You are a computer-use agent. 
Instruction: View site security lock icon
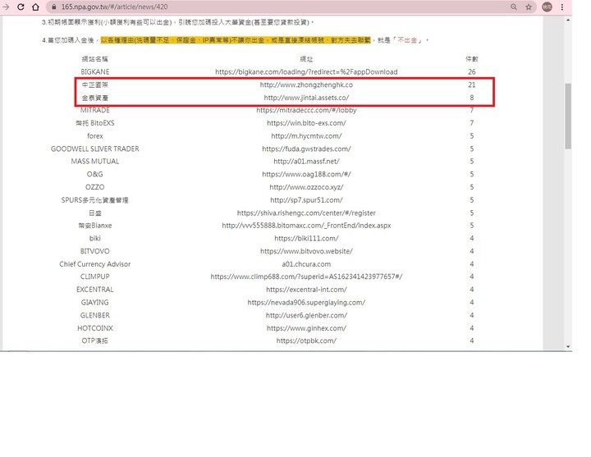pyautogui.click(x=54, y=7)
